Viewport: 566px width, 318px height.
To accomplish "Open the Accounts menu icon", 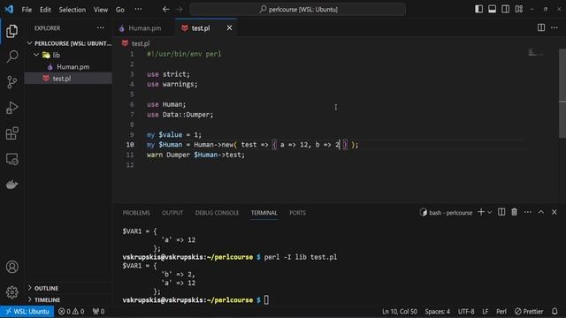I will coord(11,267).
